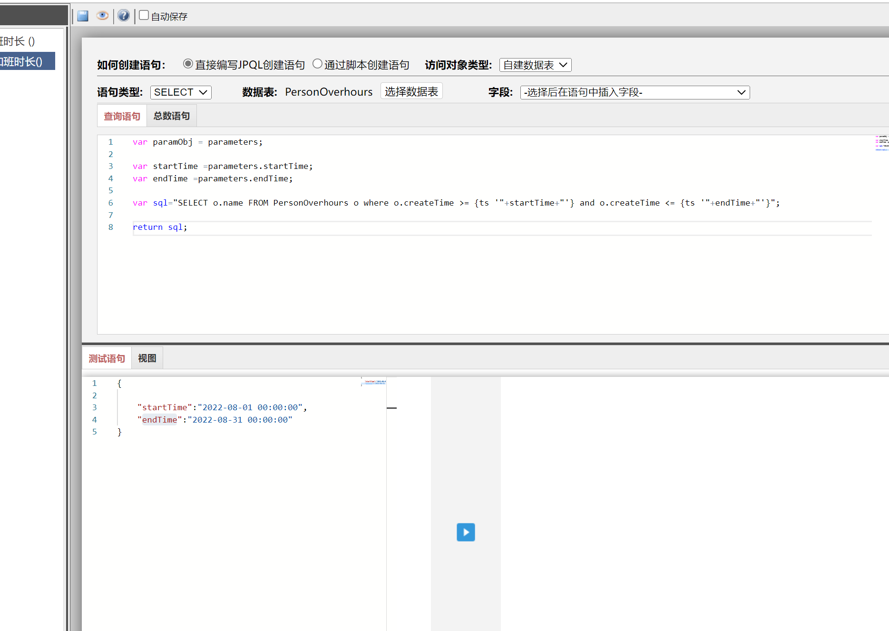This screenshot has width=889, height=631.
Task: Open the 语句类型 SELECT dropdown
Action: (x=181, y=92)
